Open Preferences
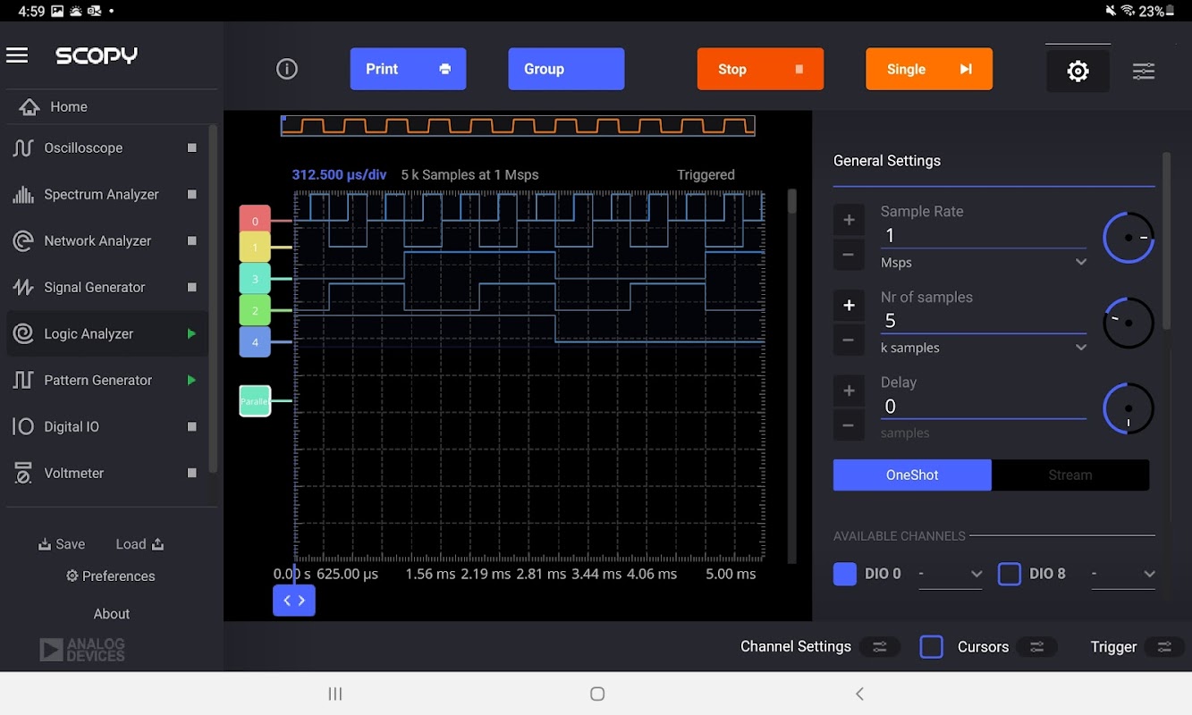1192x715 pixels. tap(111, 576)
